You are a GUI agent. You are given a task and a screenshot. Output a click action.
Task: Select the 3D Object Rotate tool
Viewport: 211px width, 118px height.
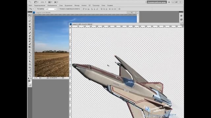(30, 67)
